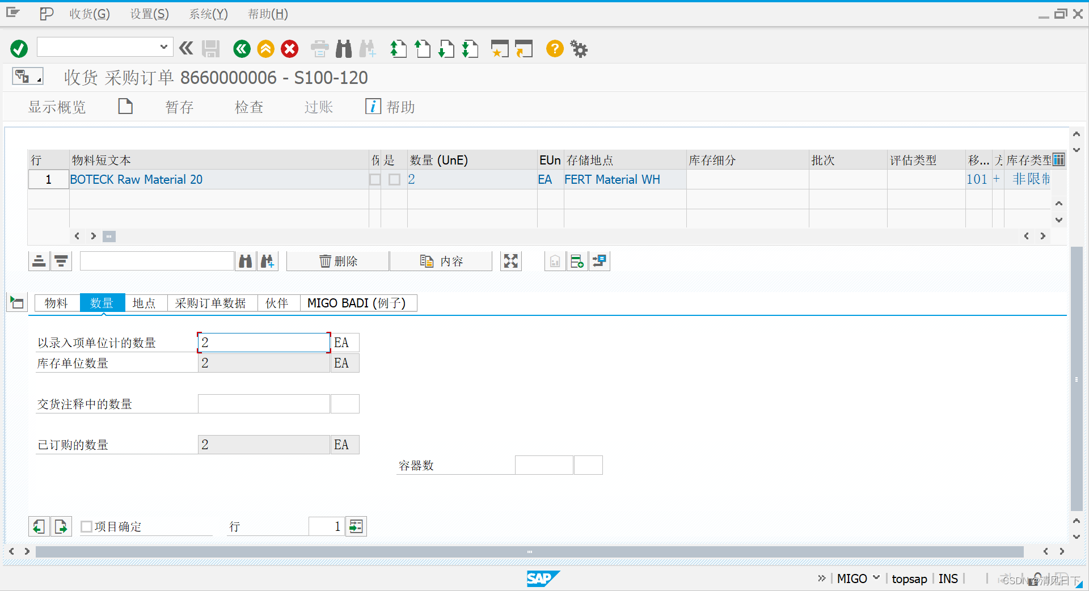
Task: Click 删除 delete button
Action: point(338,261)
